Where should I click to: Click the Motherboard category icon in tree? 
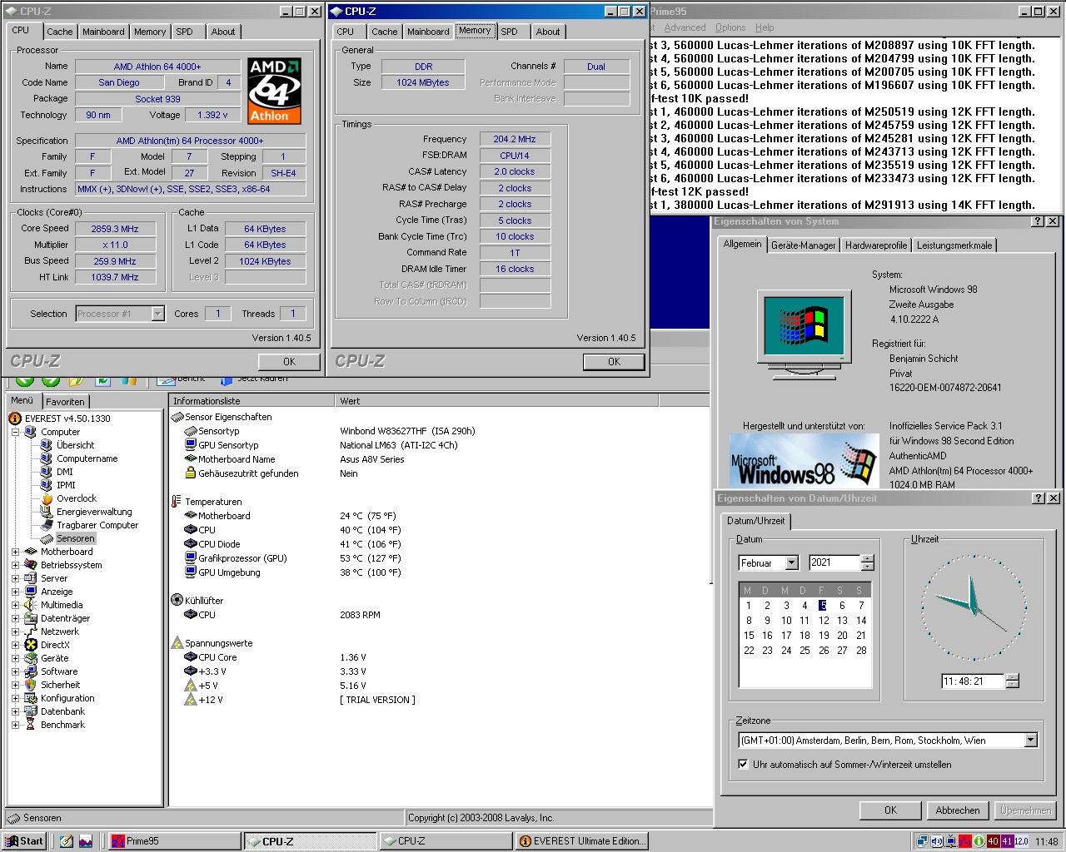tap(31, 552)
